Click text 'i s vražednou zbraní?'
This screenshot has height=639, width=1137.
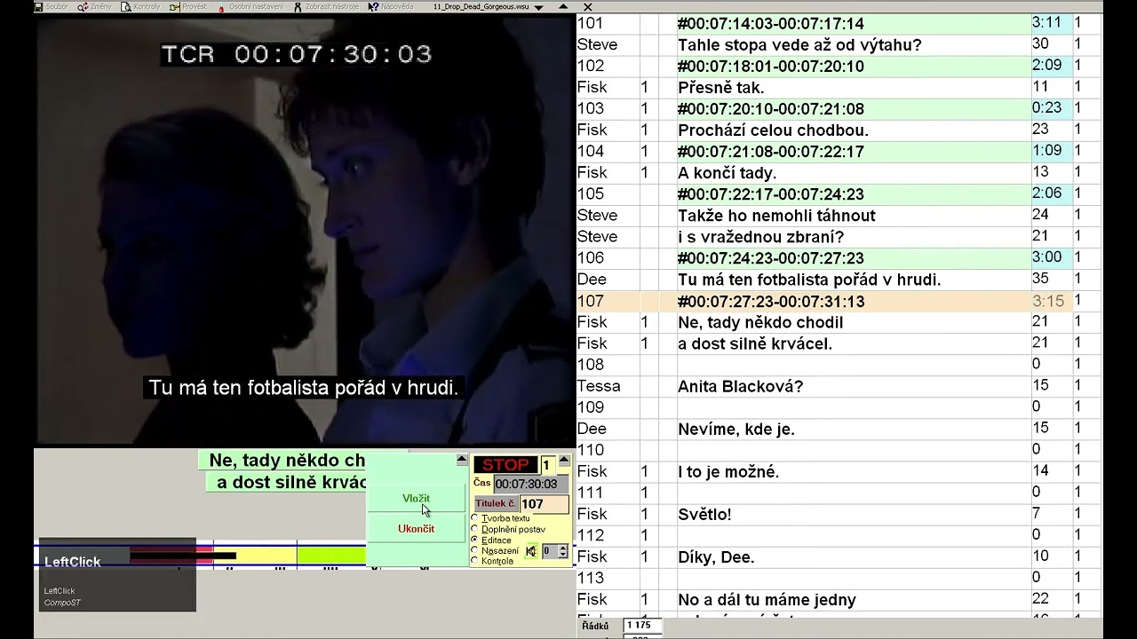[x=760, y=237]
